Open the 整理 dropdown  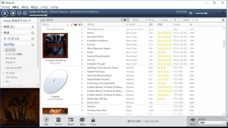(x=82, y=121)
